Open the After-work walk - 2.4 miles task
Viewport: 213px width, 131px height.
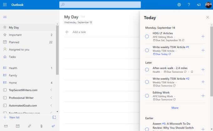pos(170,68)
